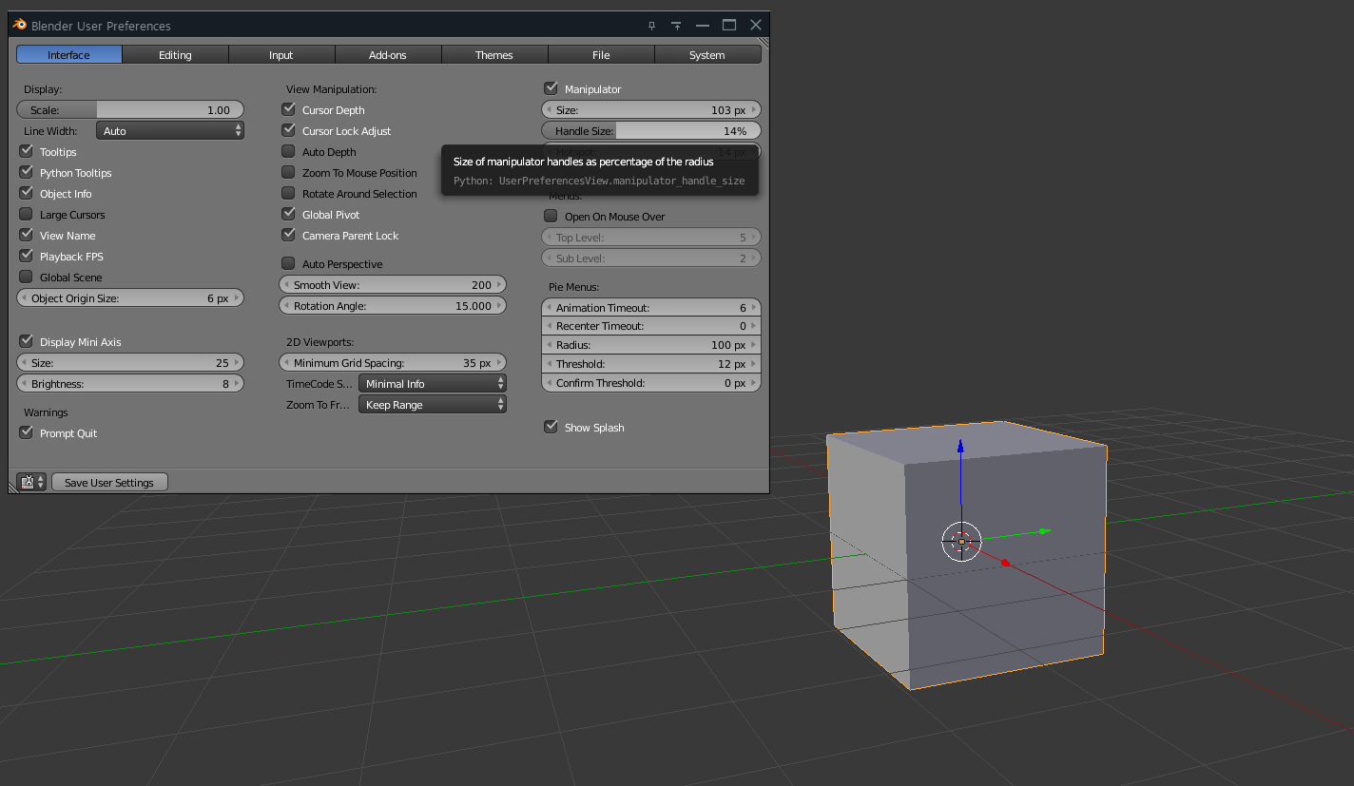Open the Line Width dropdown

pyautogui.click(x=170, y=131)
